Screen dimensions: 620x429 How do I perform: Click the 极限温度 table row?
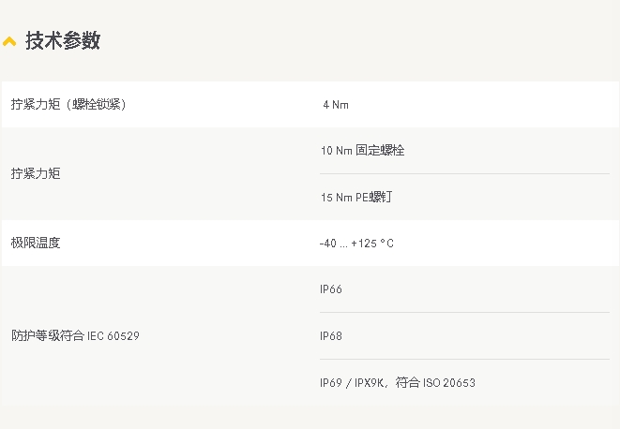(310, 243)
